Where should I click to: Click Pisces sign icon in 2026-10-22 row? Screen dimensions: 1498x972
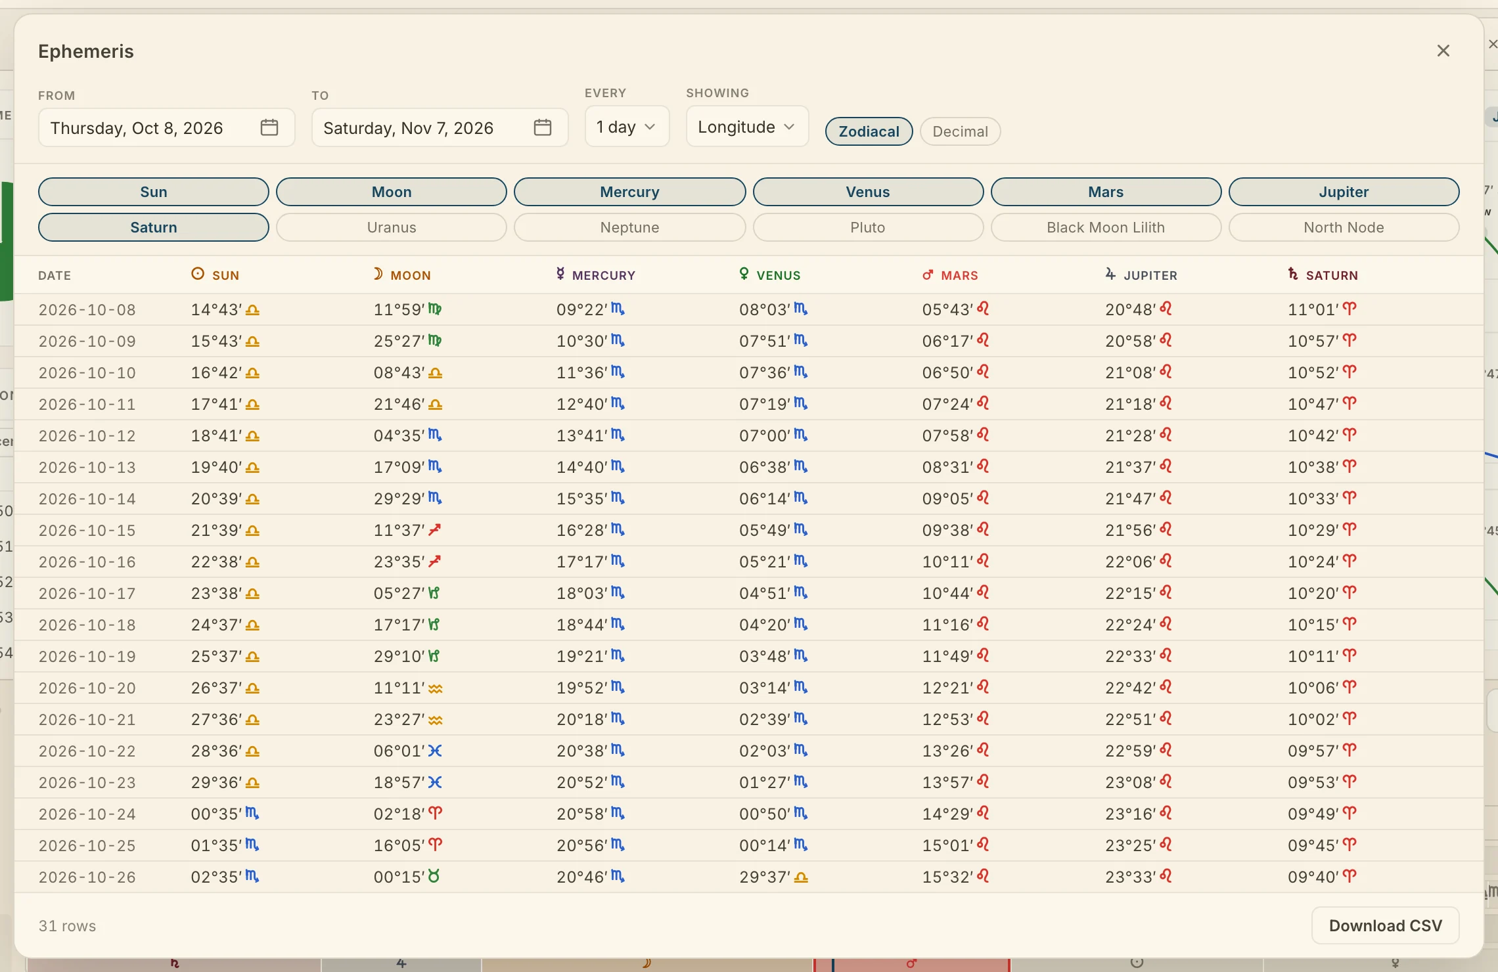[435, 750]
